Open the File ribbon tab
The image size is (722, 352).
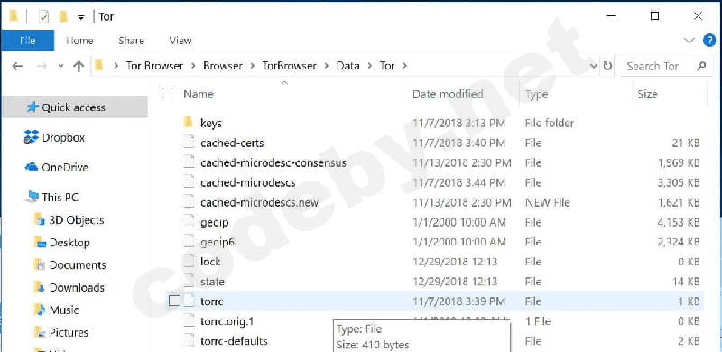28,41
